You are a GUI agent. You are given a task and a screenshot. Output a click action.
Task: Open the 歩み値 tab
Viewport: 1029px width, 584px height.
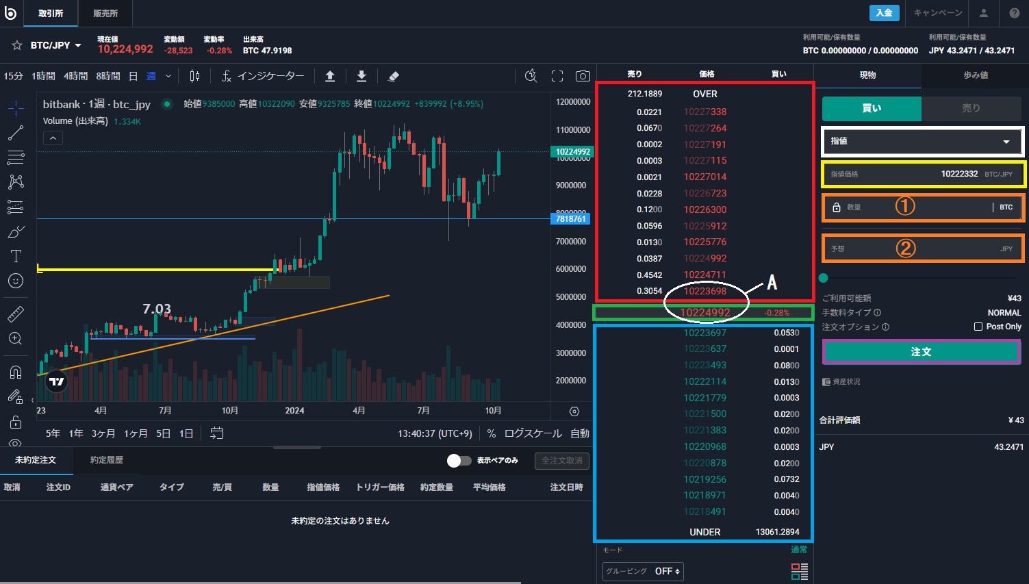pyautogui.click(x=975, y=75)
